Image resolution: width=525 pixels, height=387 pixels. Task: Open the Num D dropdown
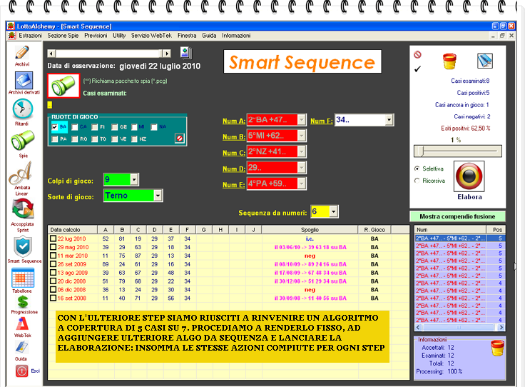coord(301,168)
